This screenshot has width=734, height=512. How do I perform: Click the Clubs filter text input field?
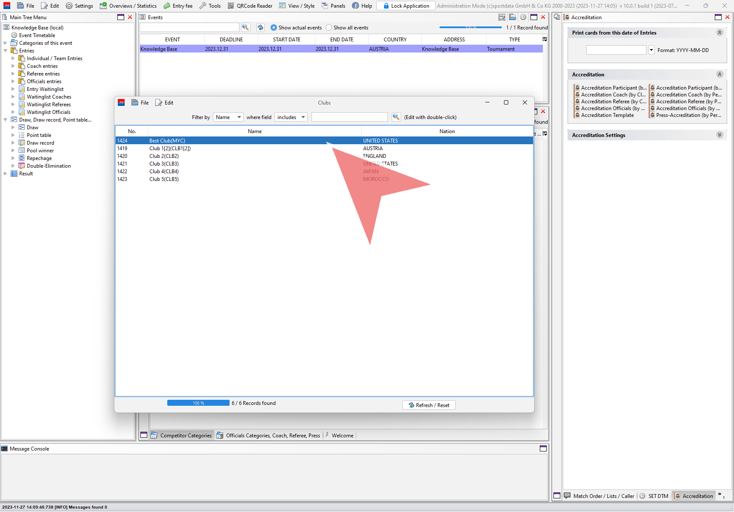(x=349, y=117)
